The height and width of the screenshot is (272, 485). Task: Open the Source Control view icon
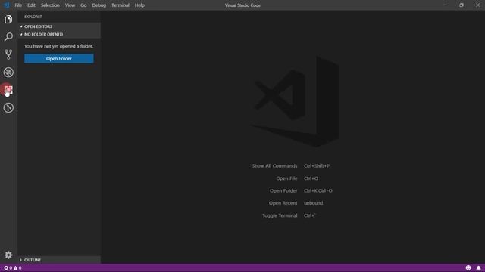click(x=8, y=54)
